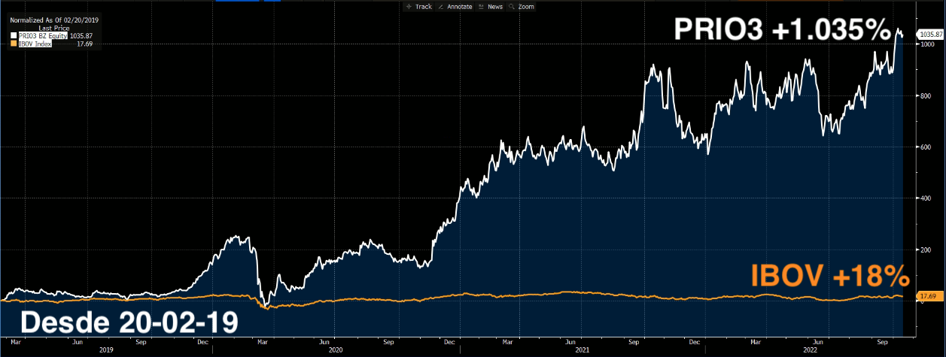Open the Annotate drawing tool

tap(455, 6)
